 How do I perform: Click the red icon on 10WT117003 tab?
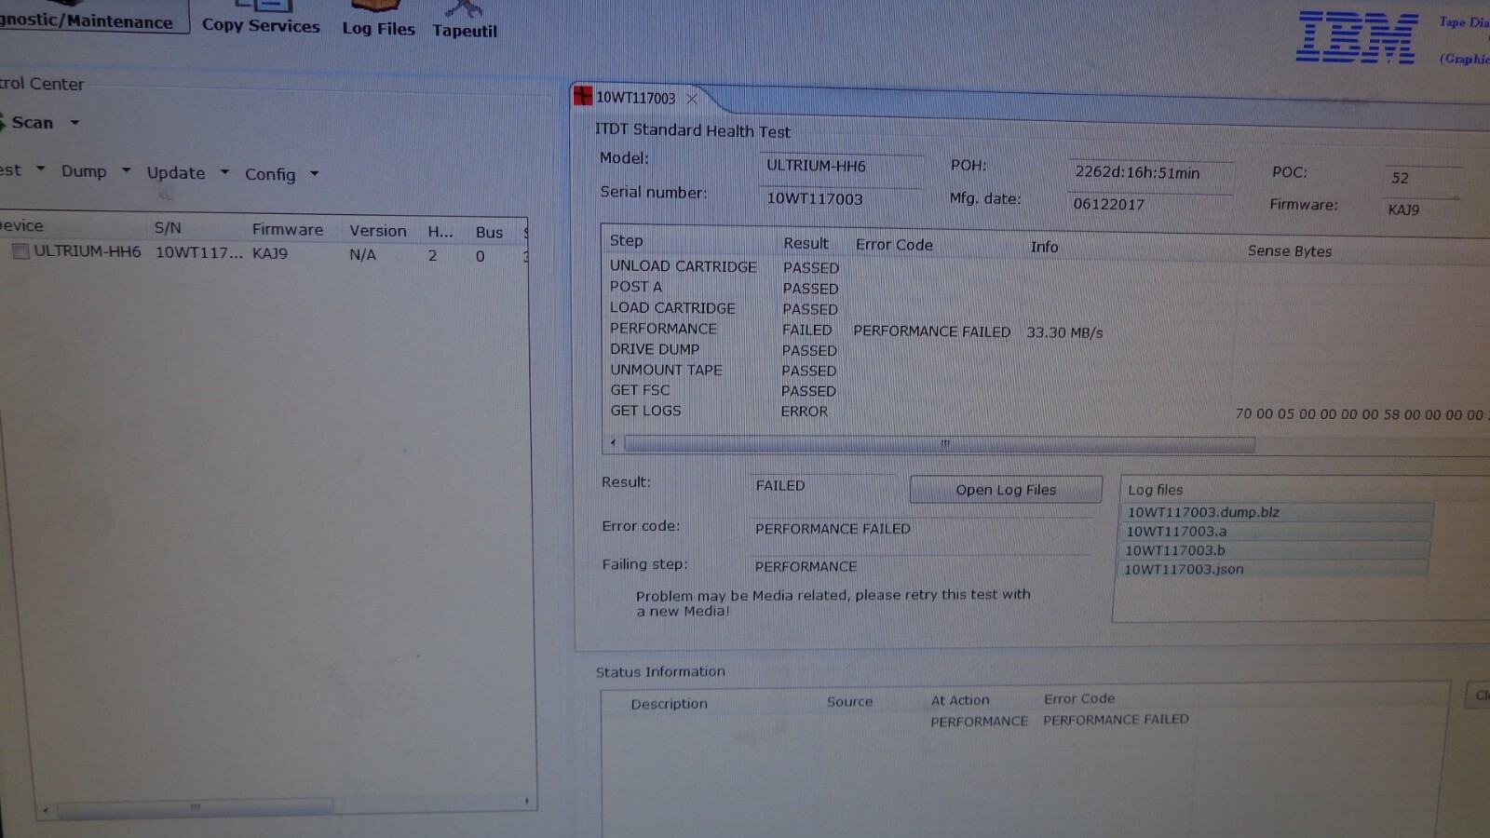click(583, 95)
